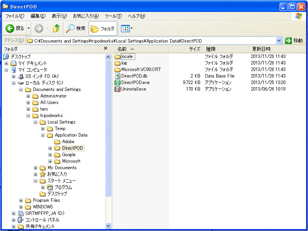This screenshot has height=231, width=308.
Task: Open the ツール(T) menu
Action: [x=113, y=16]
